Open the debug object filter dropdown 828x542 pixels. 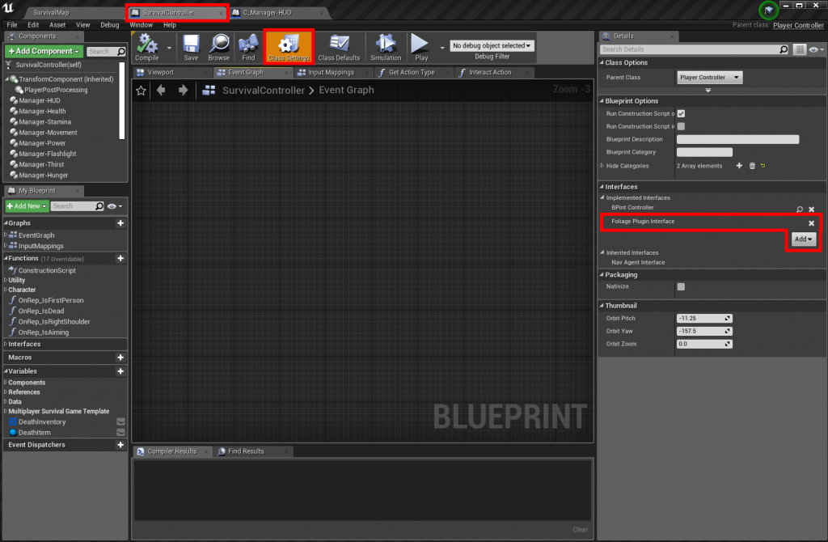click(492, 46)
